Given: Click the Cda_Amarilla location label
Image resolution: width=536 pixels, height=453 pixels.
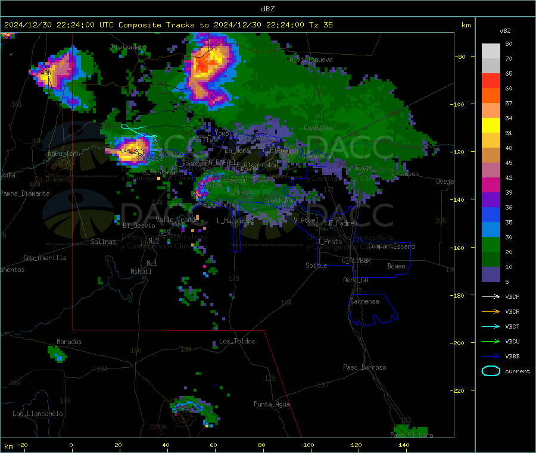Looking at the screenshot, I should point(45,258).
